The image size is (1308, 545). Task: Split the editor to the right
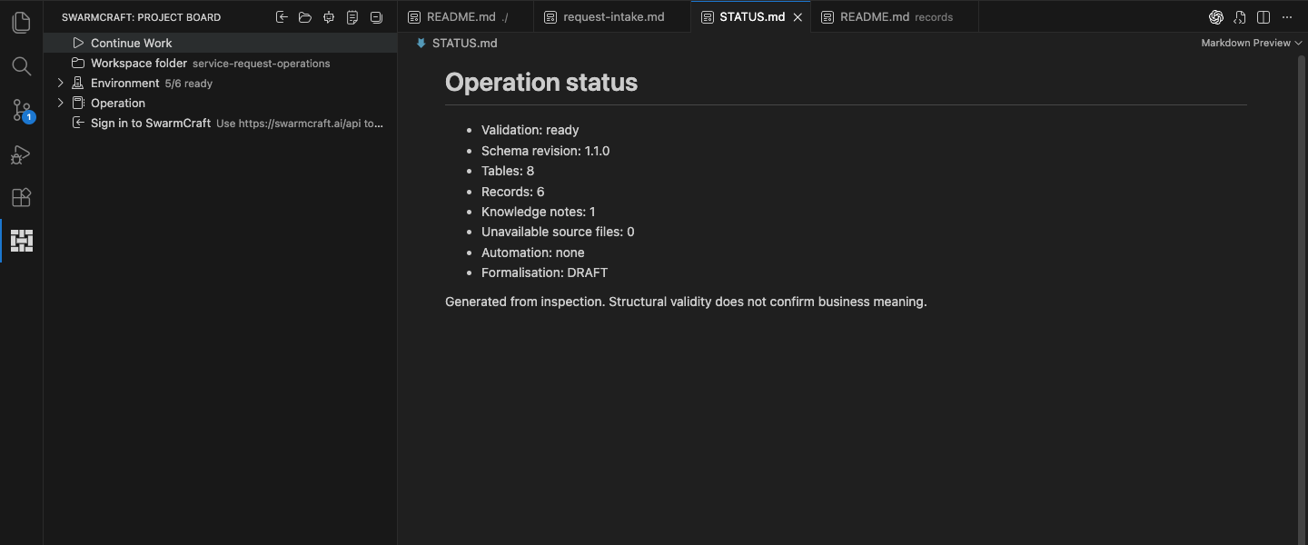pyautogui.click(x=1263, y=17)
